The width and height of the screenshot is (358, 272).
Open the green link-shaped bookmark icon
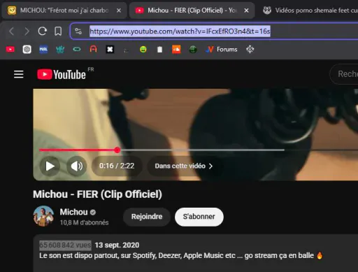coord(77,50)
